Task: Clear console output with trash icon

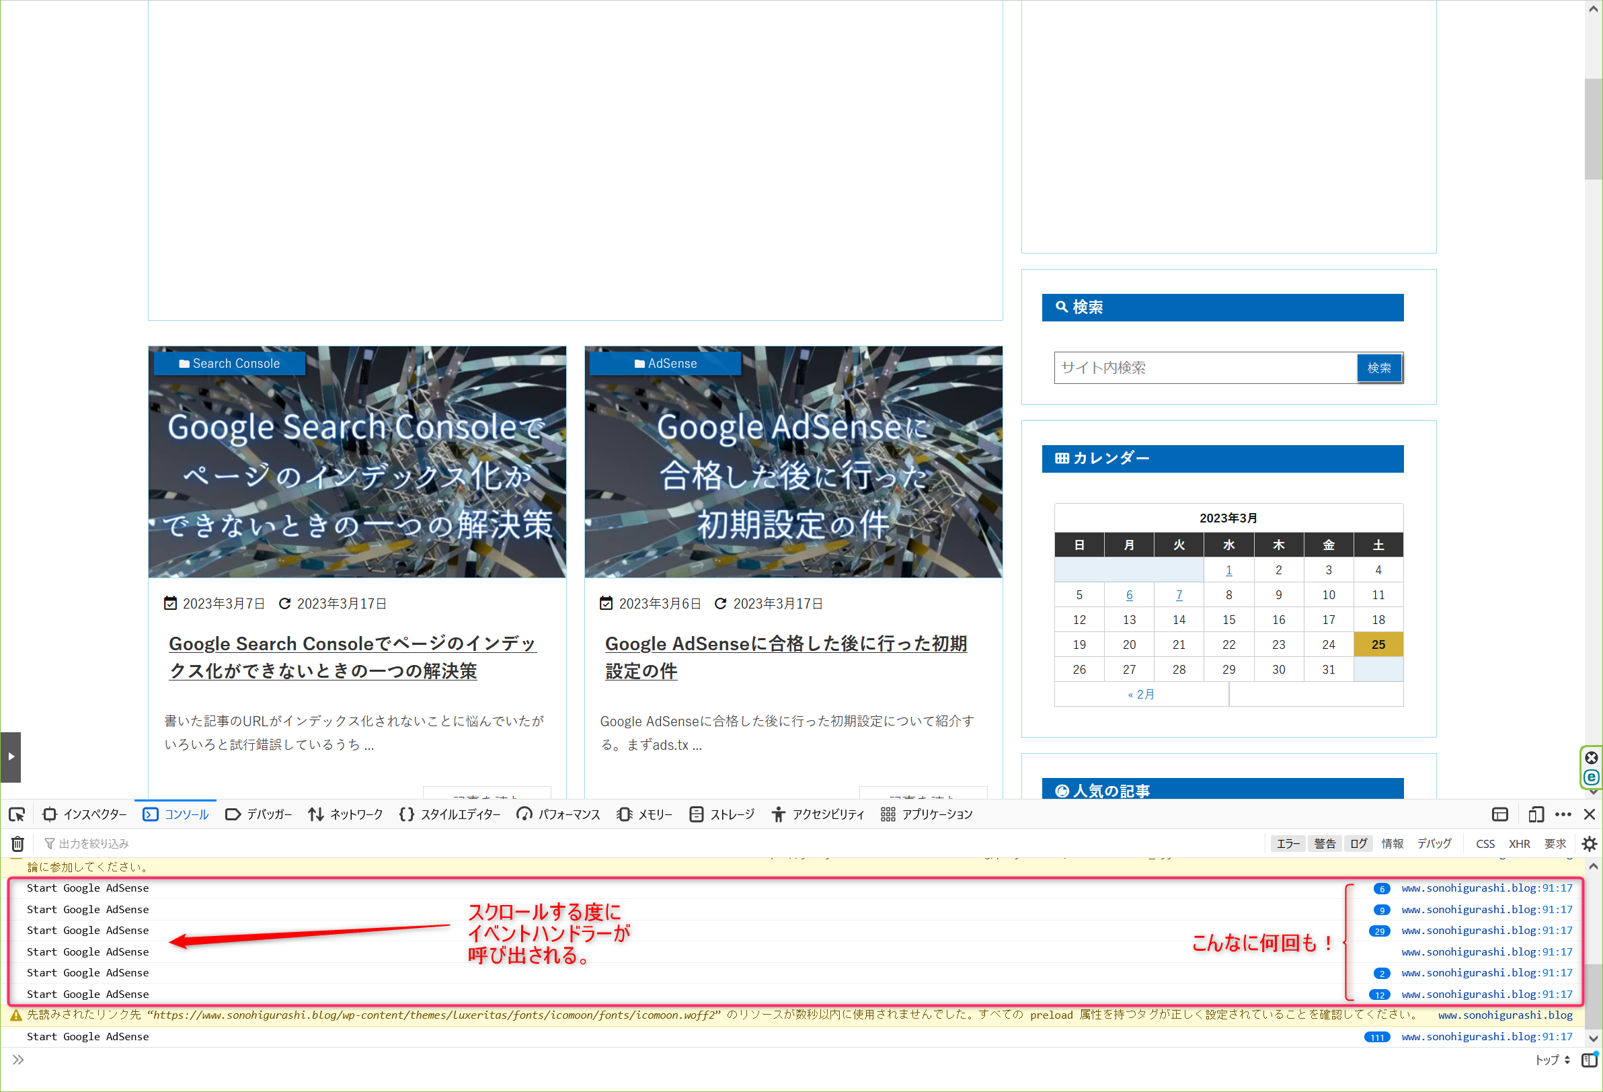Action: click(17, 844)
